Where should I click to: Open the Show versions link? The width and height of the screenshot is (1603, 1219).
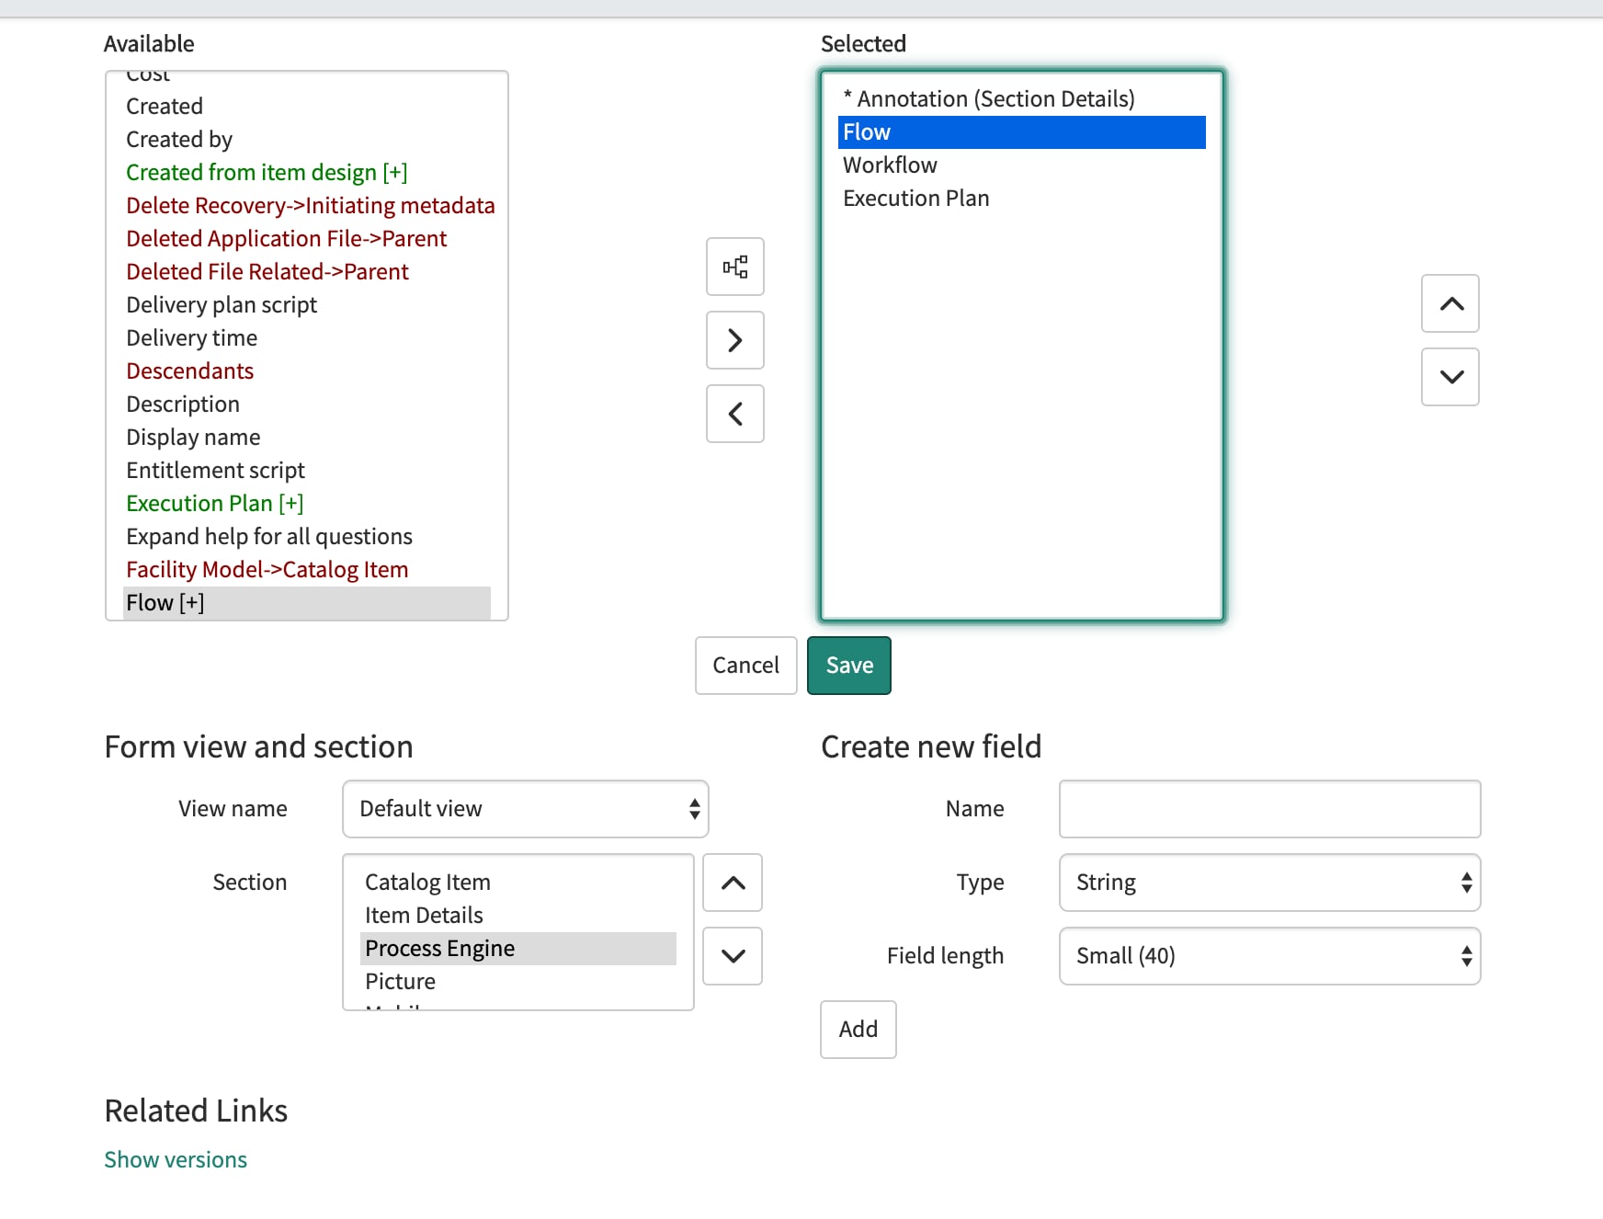176,1160
